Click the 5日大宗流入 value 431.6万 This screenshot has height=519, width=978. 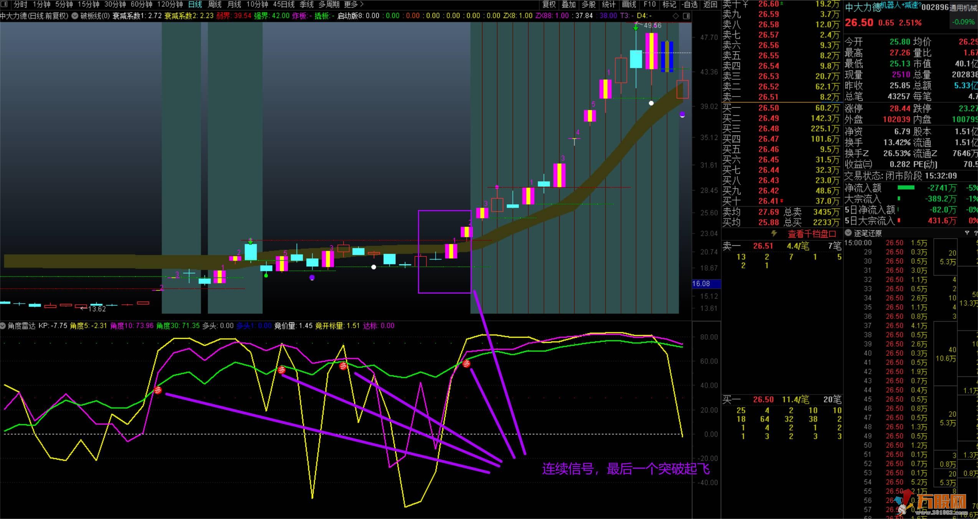click(x=942, y=221)
